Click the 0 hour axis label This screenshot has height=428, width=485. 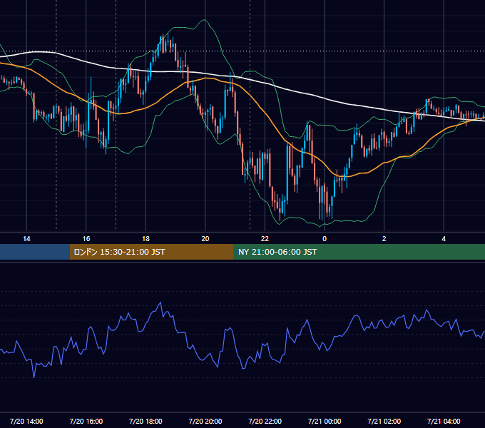pos(325,239)
